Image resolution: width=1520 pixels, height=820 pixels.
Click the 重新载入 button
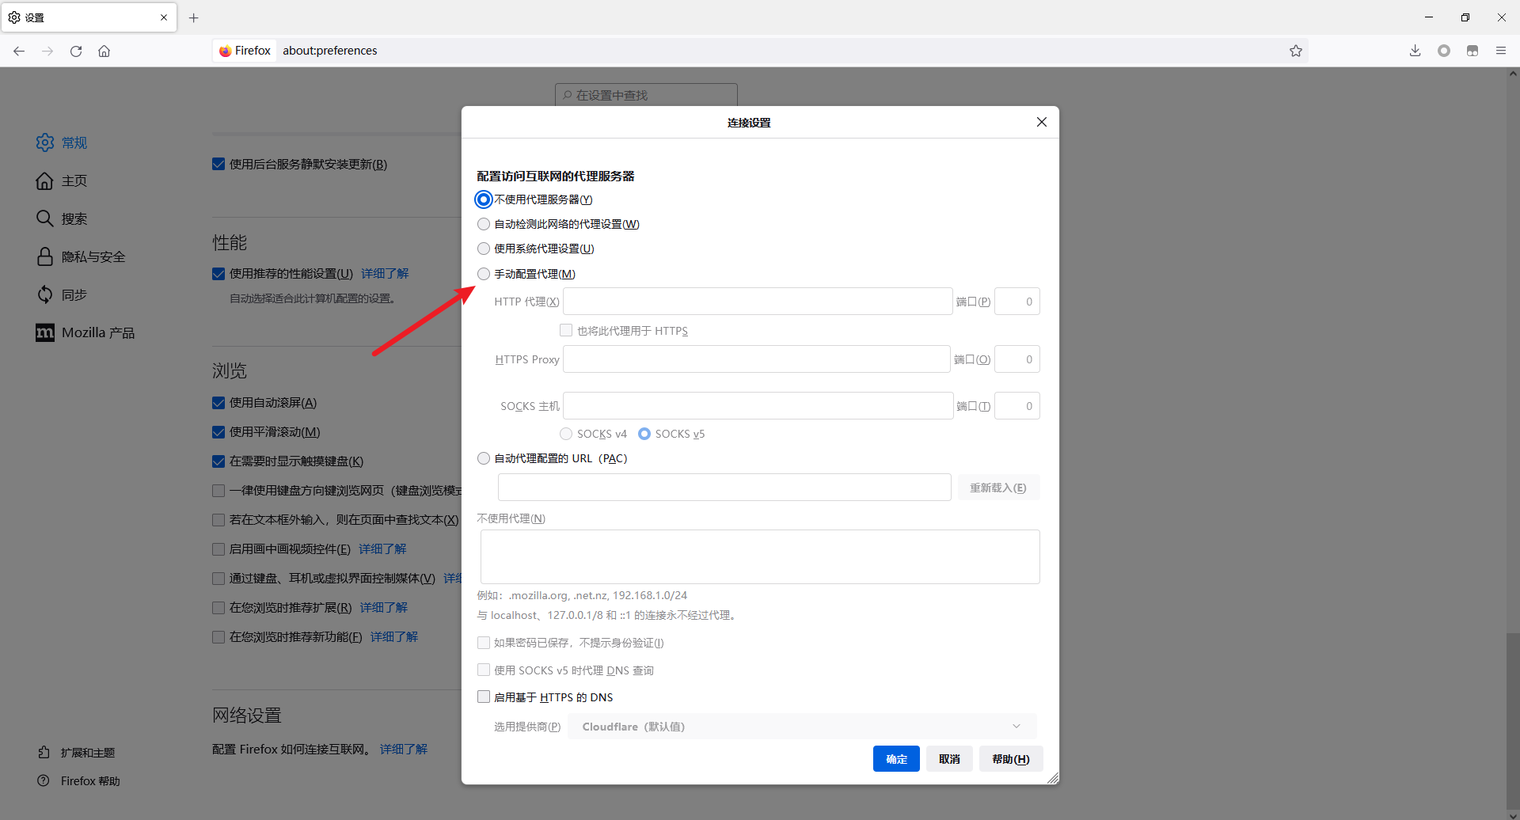[998, 488]
